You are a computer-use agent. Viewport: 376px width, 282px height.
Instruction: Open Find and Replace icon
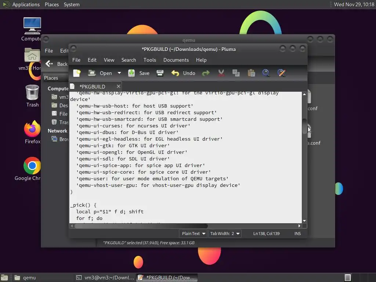[x=282, y=73]
